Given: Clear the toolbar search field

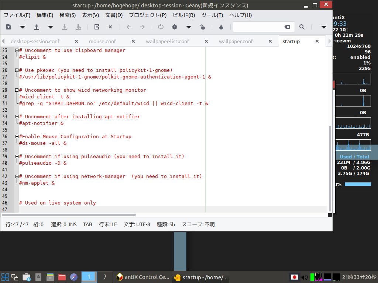Looking at the screenshot, I should coord(287,27).
